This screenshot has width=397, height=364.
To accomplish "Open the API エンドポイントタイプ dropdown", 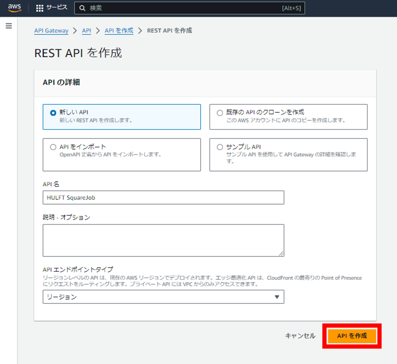I will click(163, 297).
